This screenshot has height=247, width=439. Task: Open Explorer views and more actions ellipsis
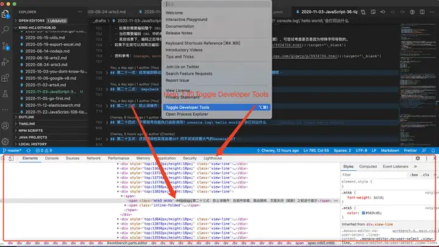[80, 12]
